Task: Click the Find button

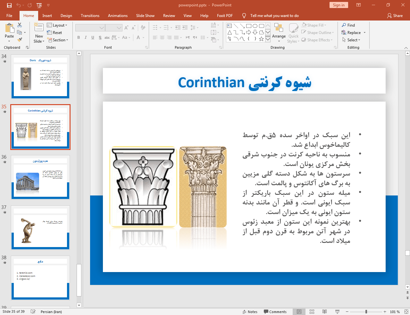Action: point(348,25)
